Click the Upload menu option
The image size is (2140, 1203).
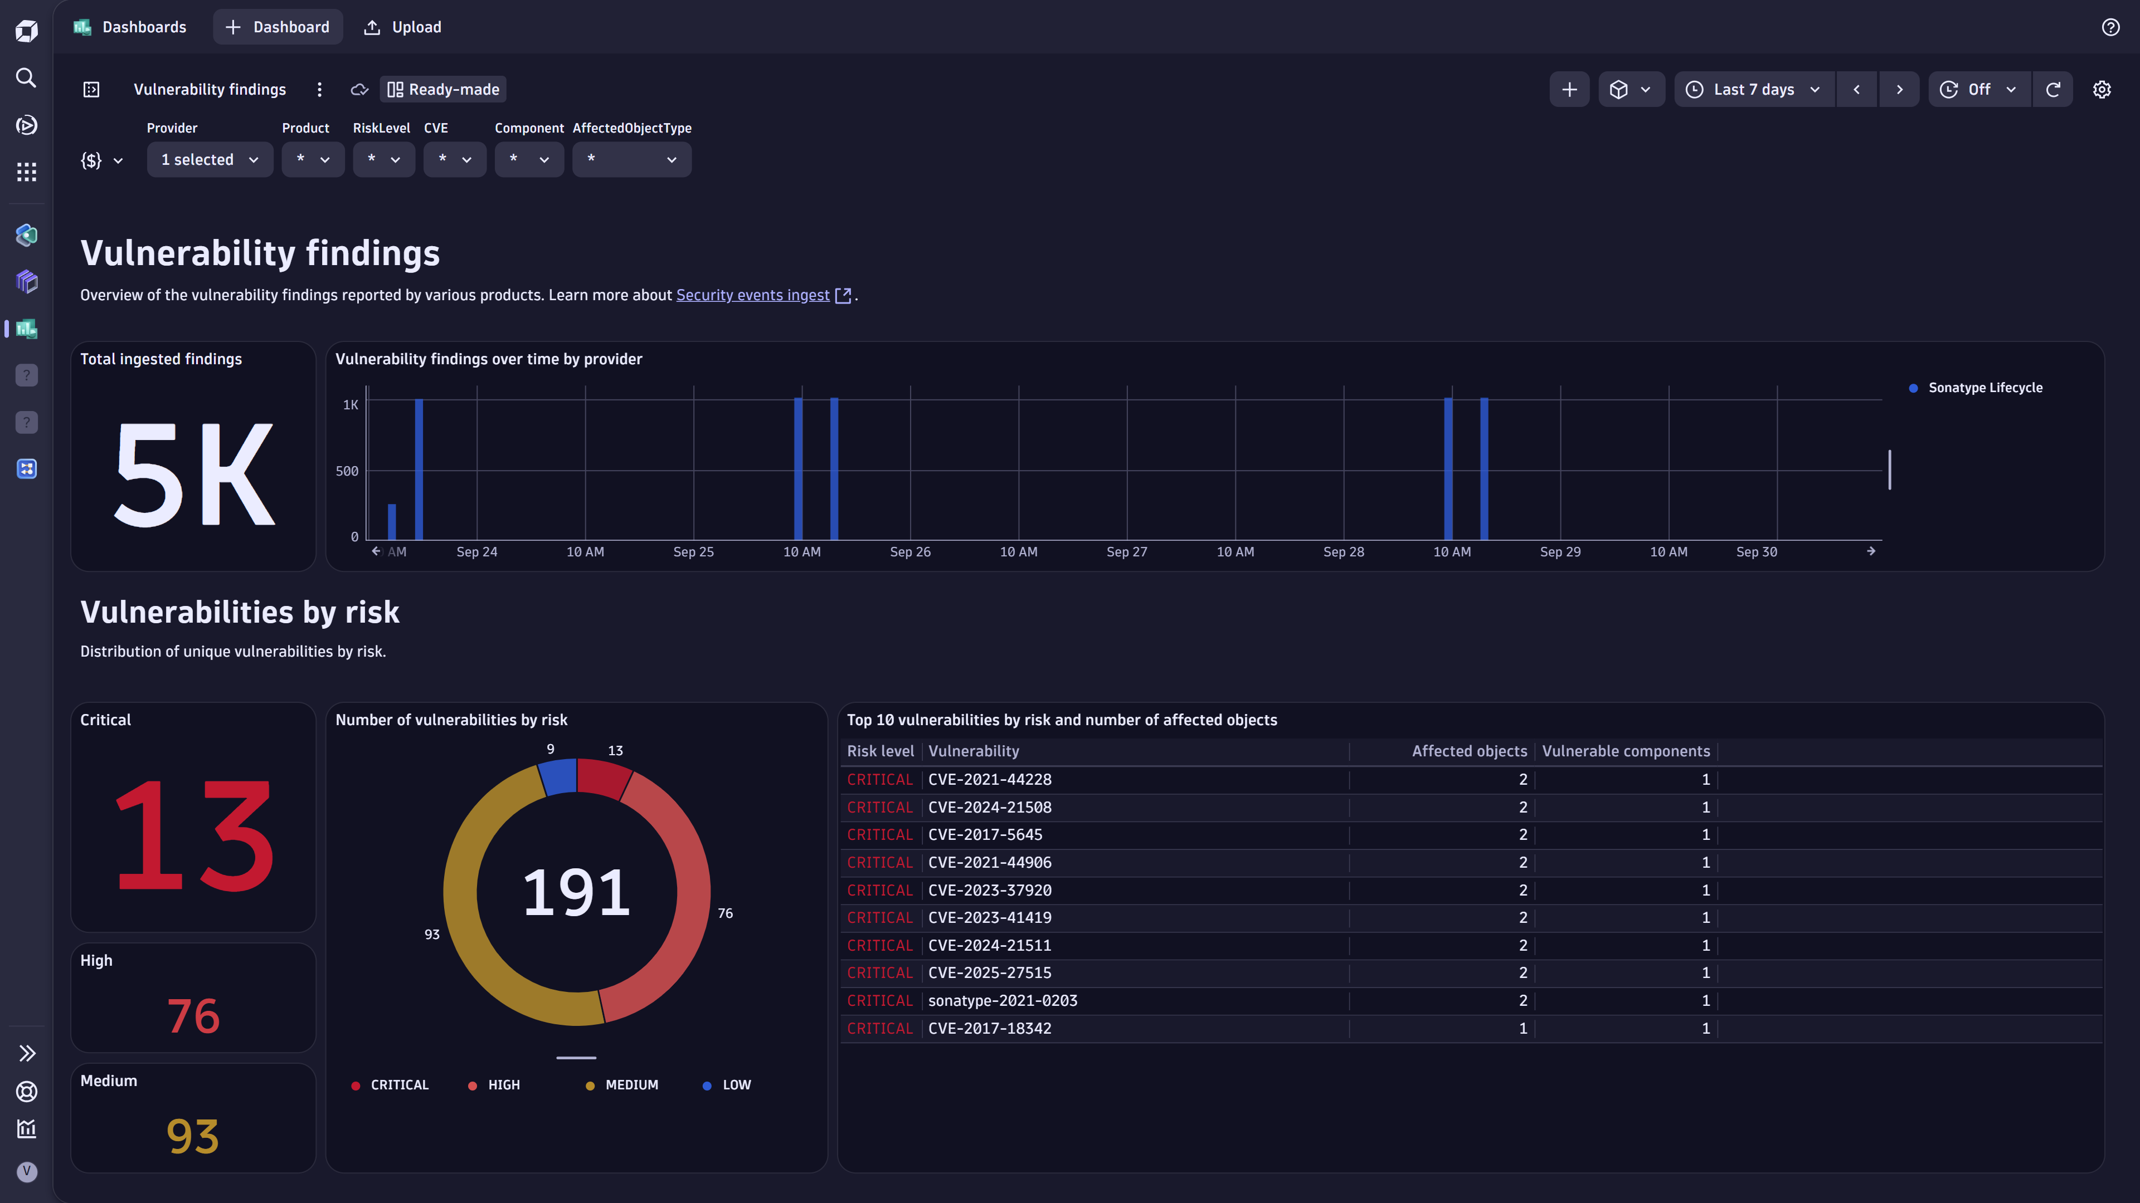[x=402, y=27]
